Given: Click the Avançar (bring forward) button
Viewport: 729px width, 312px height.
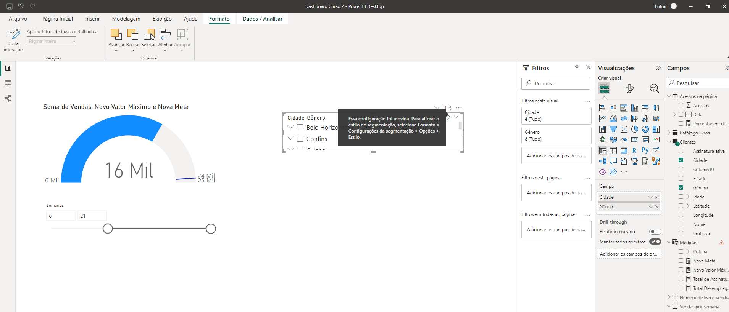Looking at the screenshot, I should point(116,40).
